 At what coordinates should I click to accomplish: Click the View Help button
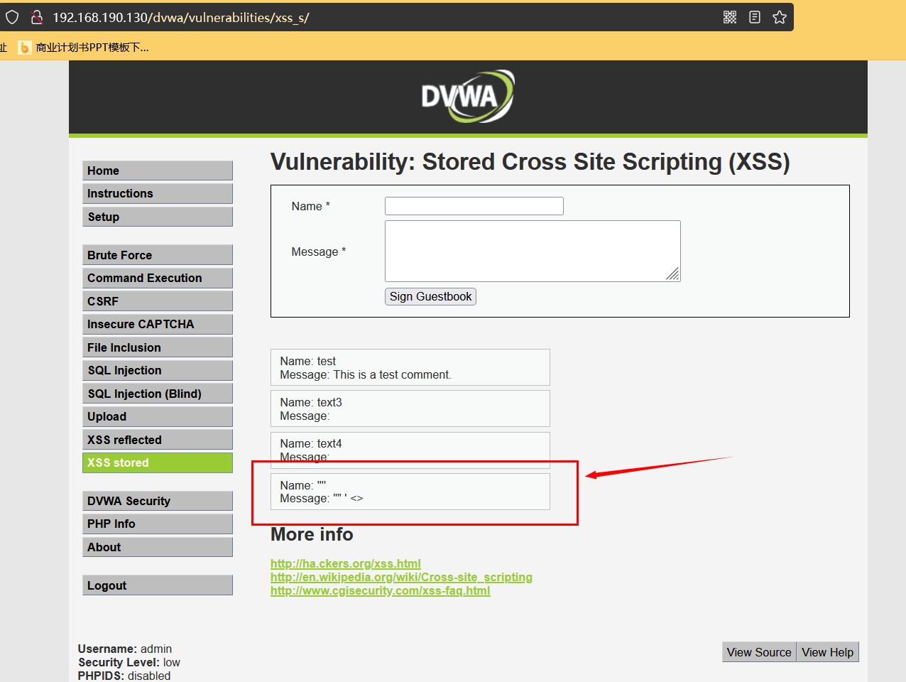coord(827,652)
